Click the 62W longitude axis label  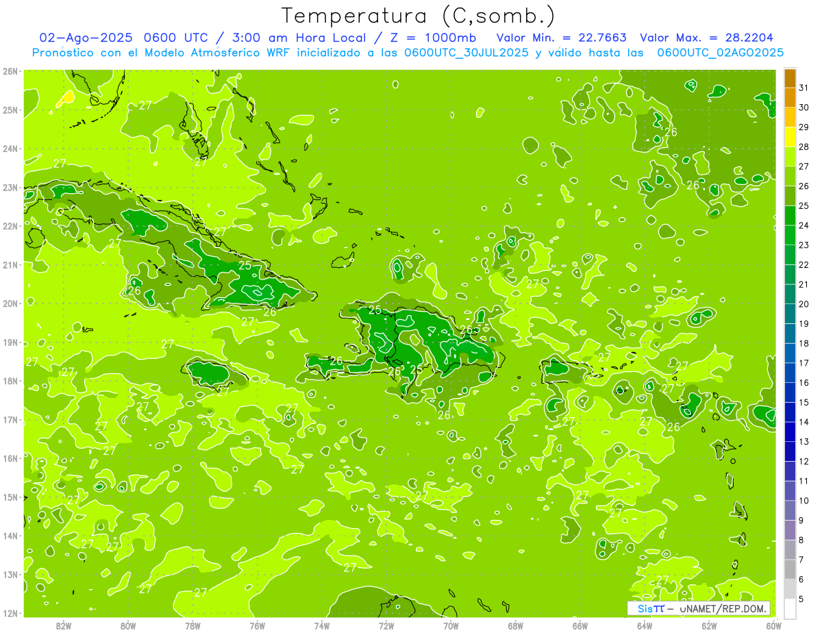click(x=709, y=625)
